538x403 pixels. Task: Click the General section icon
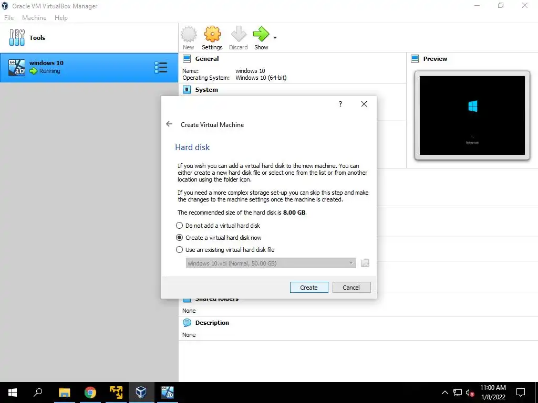coord(187,59)
